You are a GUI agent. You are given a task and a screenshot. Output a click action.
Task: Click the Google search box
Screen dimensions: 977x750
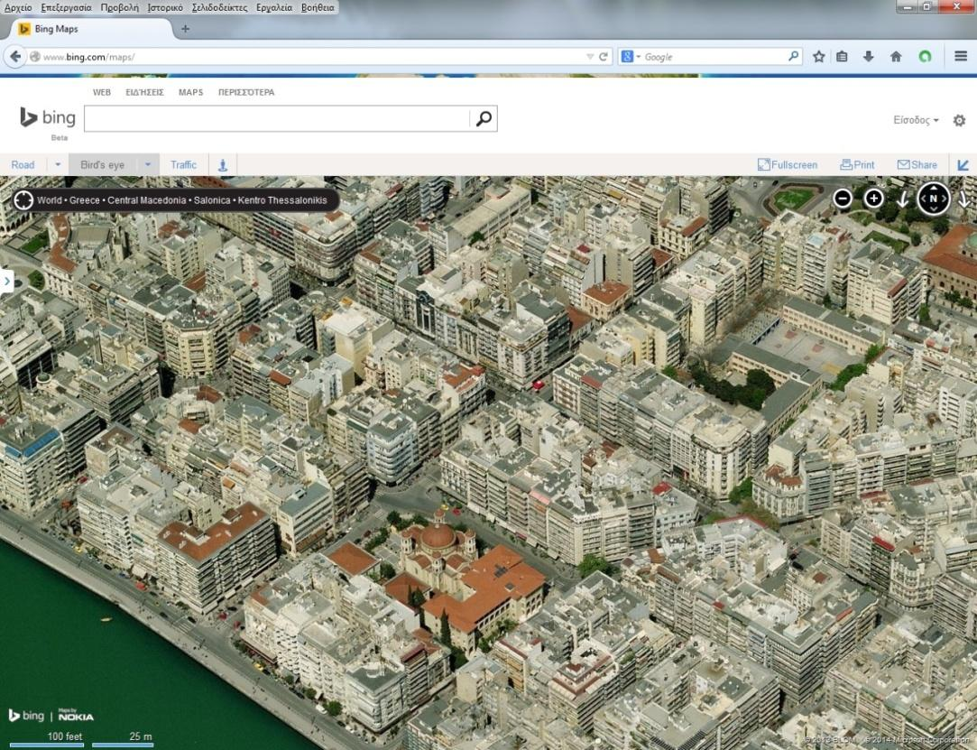(x=714, y=57)
